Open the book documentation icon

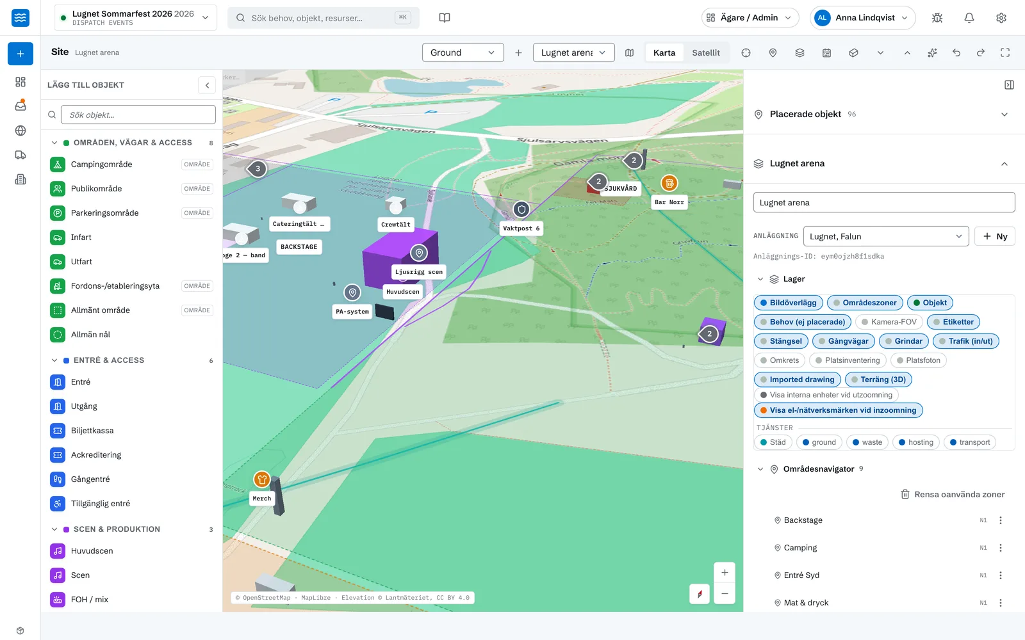click(445, 18)
